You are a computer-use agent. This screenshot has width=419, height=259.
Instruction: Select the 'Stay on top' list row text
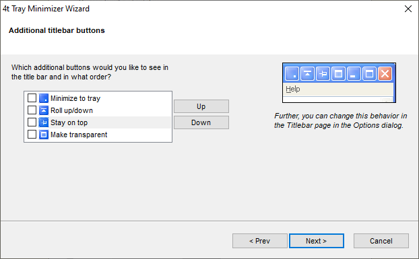(69, 122)
